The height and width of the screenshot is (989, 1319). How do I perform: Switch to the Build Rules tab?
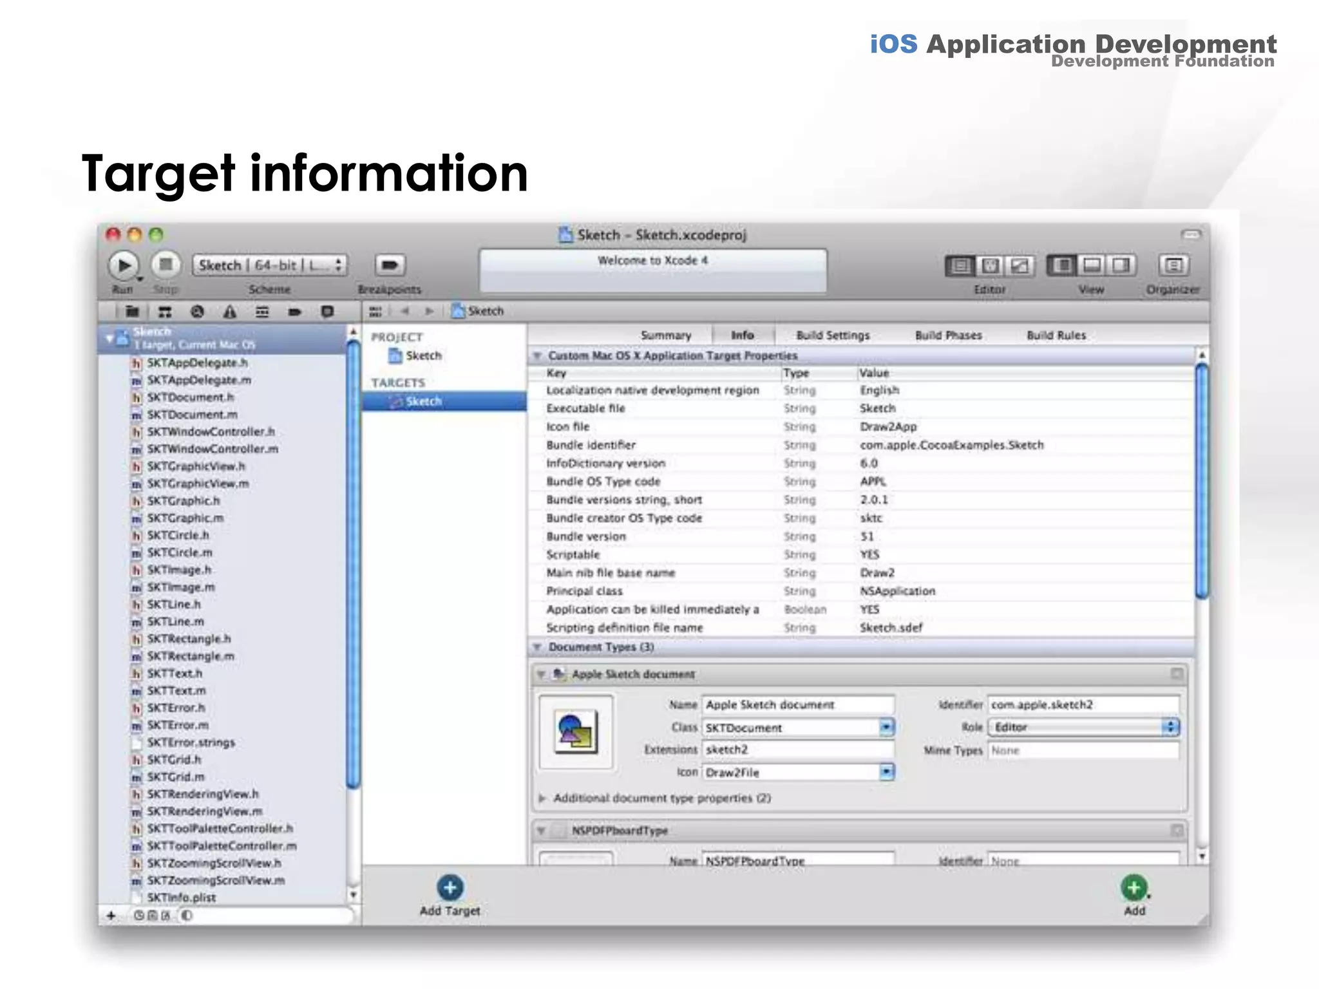click(x=1056, y=335)
